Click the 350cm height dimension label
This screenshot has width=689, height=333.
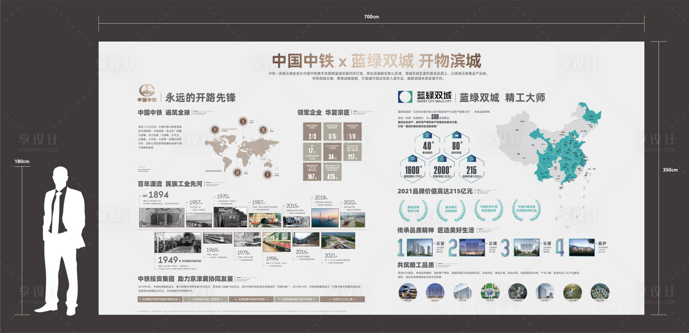click(670, 170)
